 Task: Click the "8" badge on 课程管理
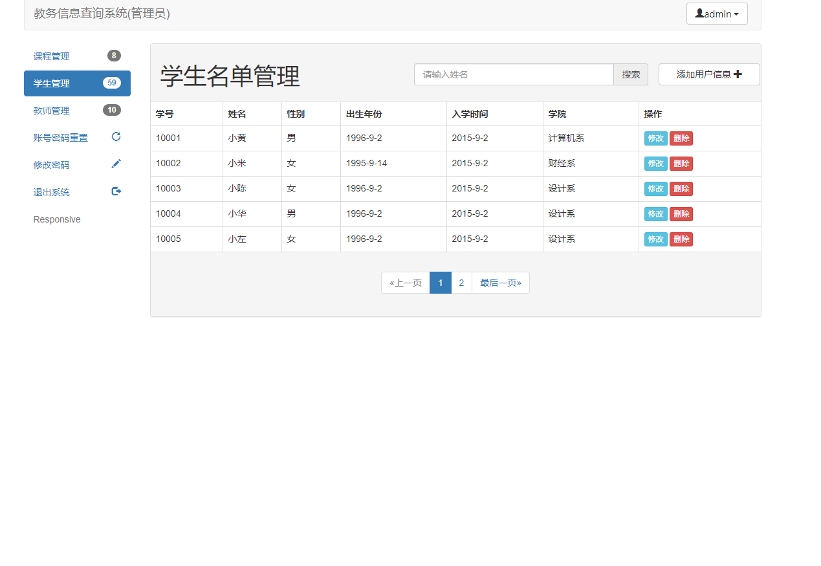tap(114, 55)
